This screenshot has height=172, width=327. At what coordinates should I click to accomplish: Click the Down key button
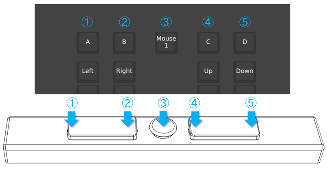[x=245, y=72]
